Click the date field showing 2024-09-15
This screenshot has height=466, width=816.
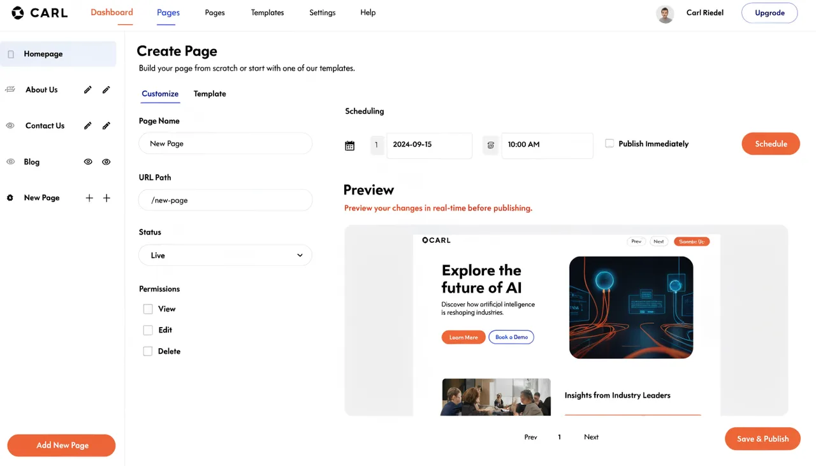coord(430,145)
